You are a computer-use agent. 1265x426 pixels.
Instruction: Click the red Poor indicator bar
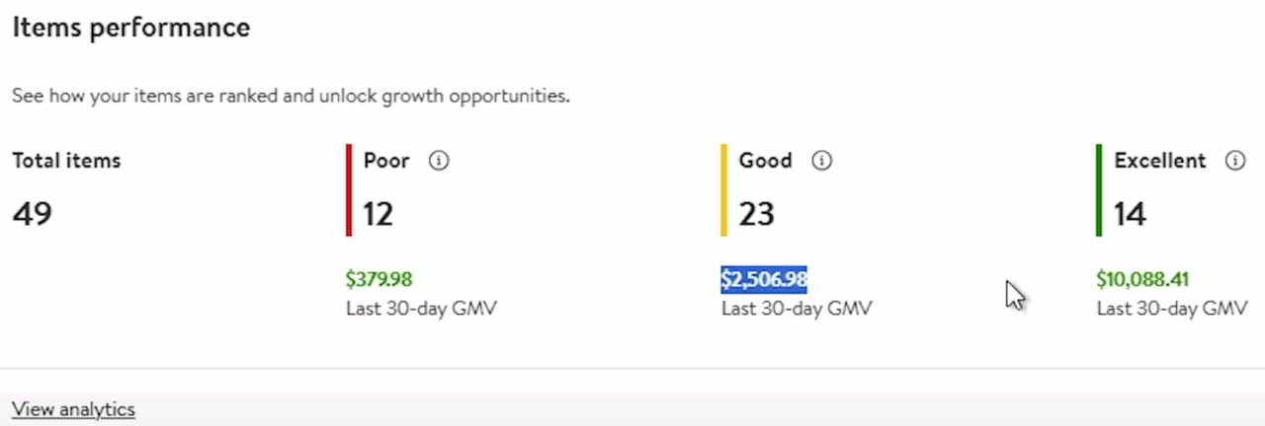click(x=349, y=190)
